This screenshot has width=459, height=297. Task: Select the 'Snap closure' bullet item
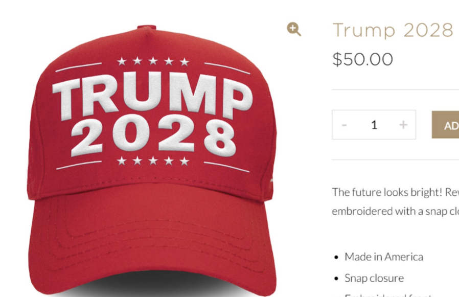(374, 278)
